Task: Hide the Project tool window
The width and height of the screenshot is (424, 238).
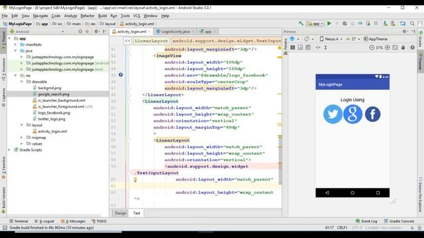Action: point(105,32)
